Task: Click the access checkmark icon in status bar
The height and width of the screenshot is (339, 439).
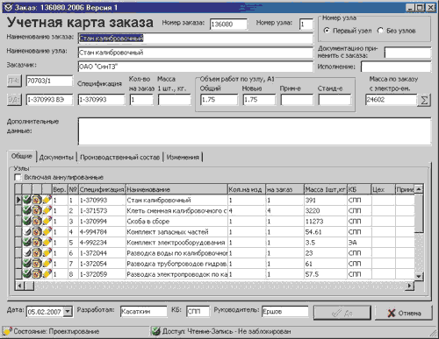Action: pos(156,331)
